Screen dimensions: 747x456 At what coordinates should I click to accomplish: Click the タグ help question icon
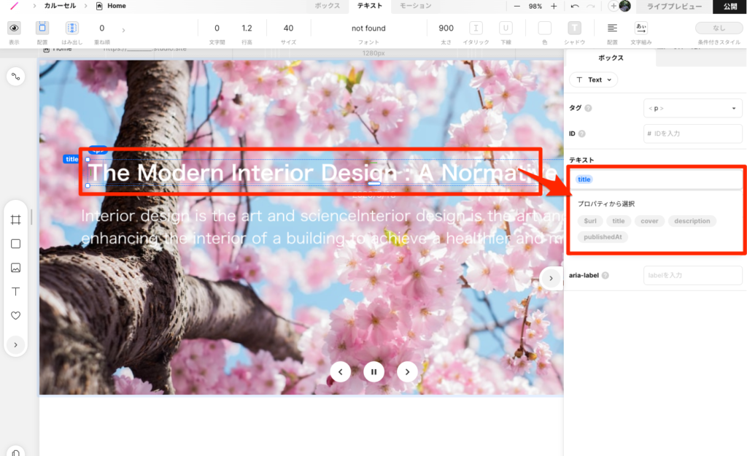pos(589,108)
